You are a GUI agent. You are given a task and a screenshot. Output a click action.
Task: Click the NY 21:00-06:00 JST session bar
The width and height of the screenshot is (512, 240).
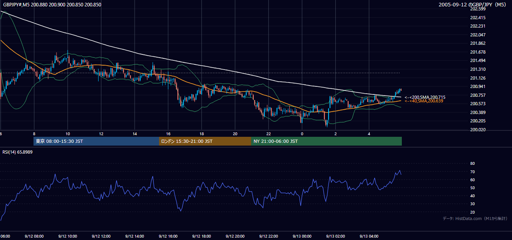327,141
